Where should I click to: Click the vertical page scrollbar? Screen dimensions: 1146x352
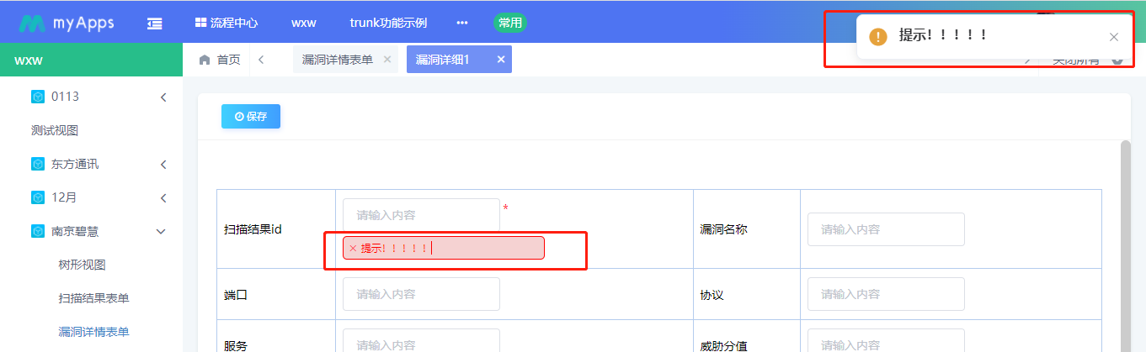pyautogui.click(x=1126, y=245)
